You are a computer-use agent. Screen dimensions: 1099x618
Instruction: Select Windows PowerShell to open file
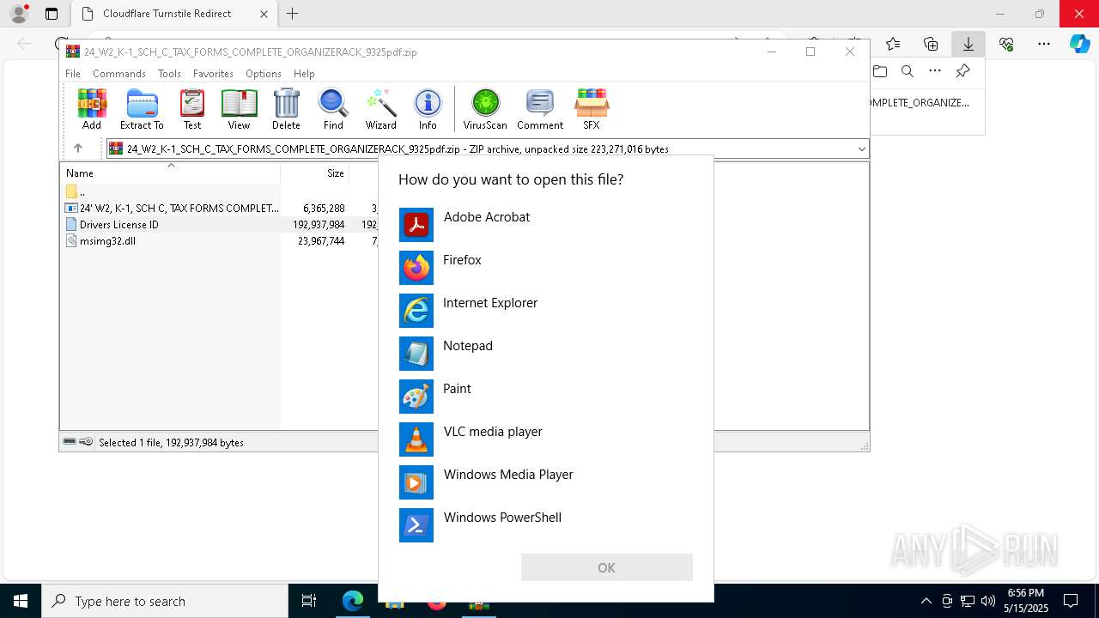point(546,525)
